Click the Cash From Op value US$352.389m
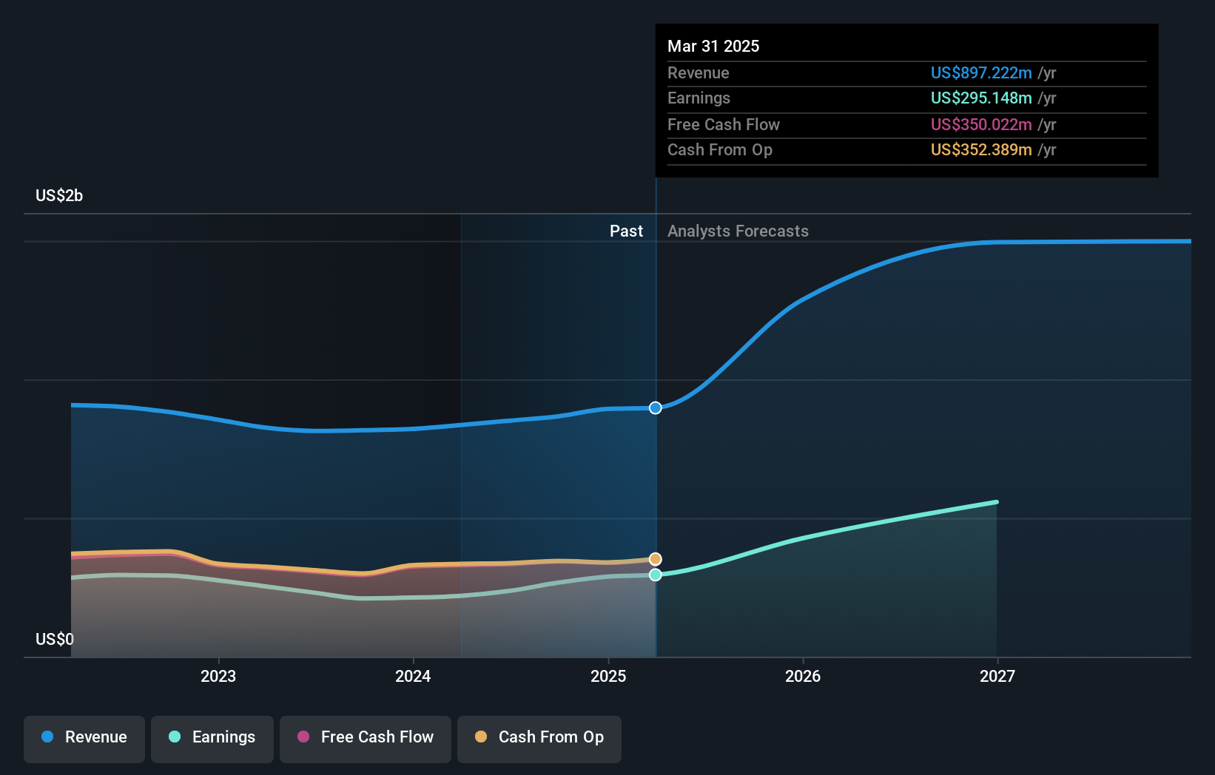The width and height of the screenshot is (1215, 775). coord(981,149)
